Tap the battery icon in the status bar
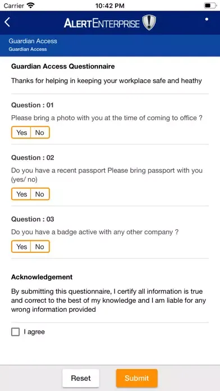 [x=210, y=6]
